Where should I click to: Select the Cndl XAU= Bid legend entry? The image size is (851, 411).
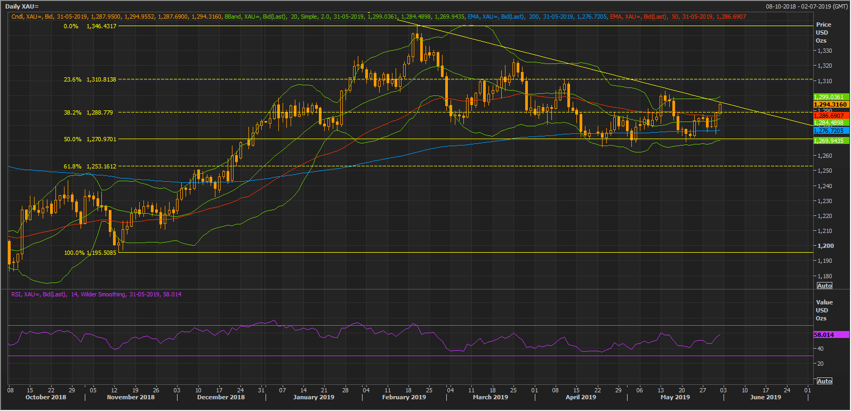[117, 17]
